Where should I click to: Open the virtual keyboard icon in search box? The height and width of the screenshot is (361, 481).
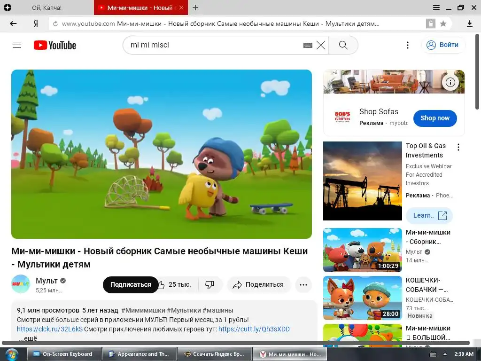click(x=308, y=46)
